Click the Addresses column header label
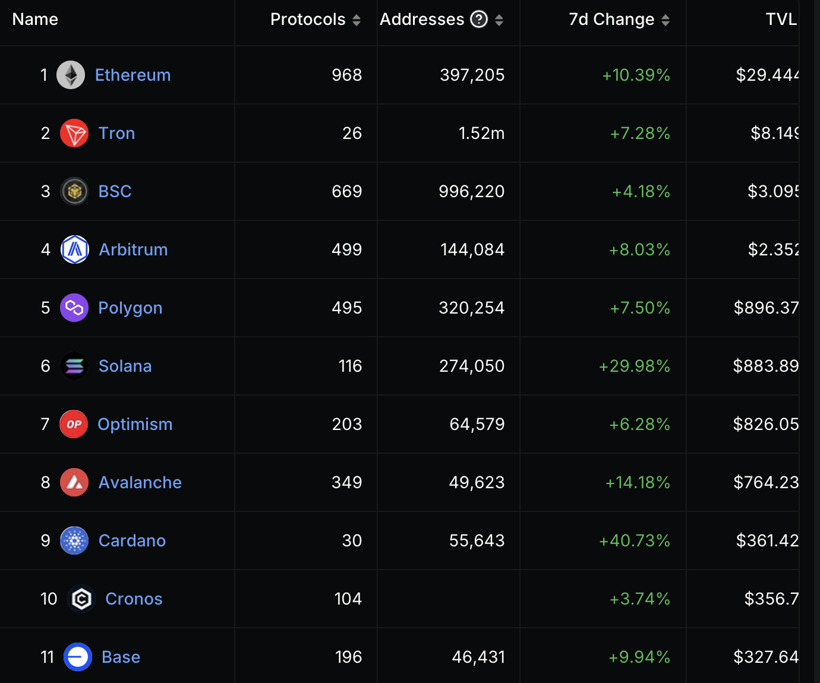Screen dimensions: 820x683 (x=422, y=19)
